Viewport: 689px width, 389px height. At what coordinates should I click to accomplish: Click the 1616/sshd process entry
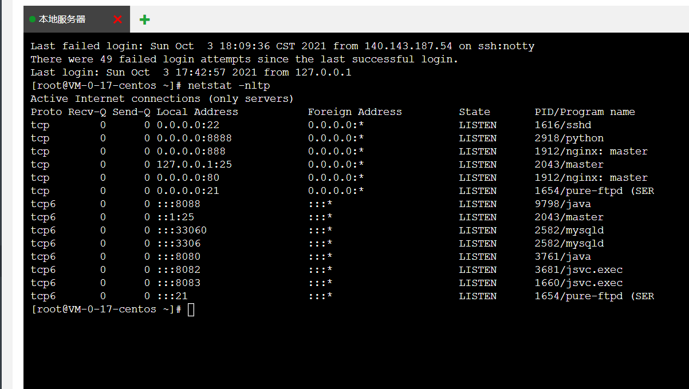point(563,125)
